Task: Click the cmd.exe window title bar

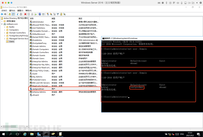Action: [152, 39]
